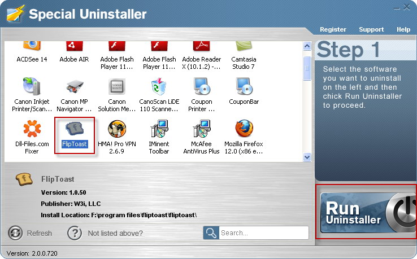The image size is (417, 259).
Task: Click the question mark help icon
Action: click(x=75, y=233)
